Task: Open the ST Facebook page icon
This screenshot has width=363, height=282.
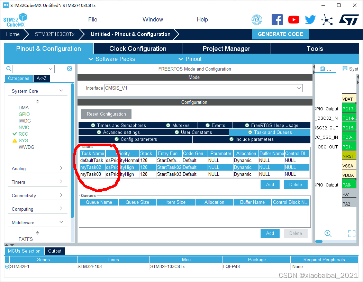Action: (x=277, y=20)
